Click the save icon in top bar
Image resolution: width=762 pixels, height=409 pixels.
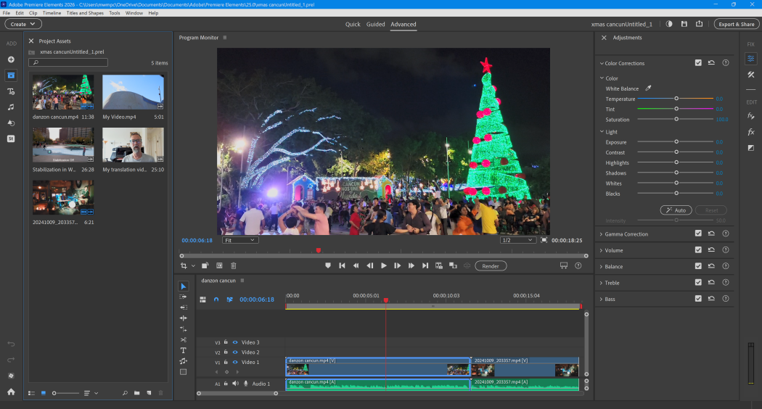(x=684, y=24)
